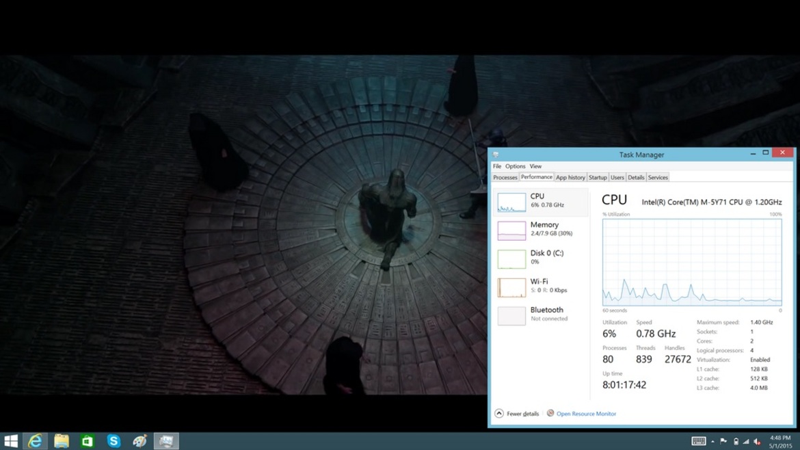
Task: Click the Open Resource Monitor link
Action: tap(586, 414)
